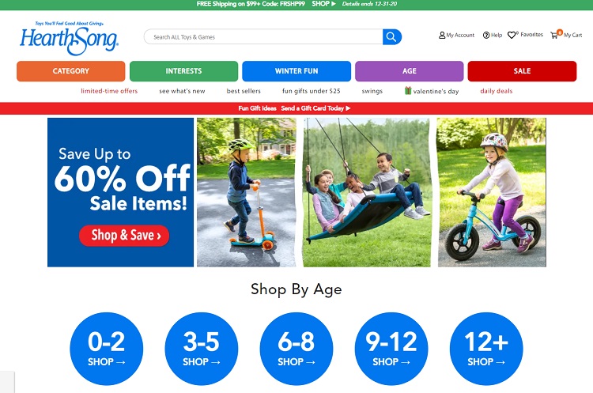Select the WINTER FUN tab
Image resolution: width=593 pixels, height=393 pixels.
click(x=296, y=71)
